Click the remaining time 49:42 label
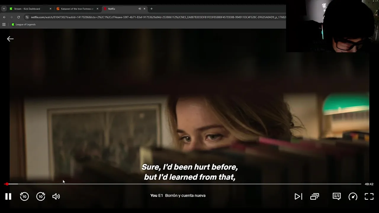The image size is (379, 213). (x=369, y=184)
